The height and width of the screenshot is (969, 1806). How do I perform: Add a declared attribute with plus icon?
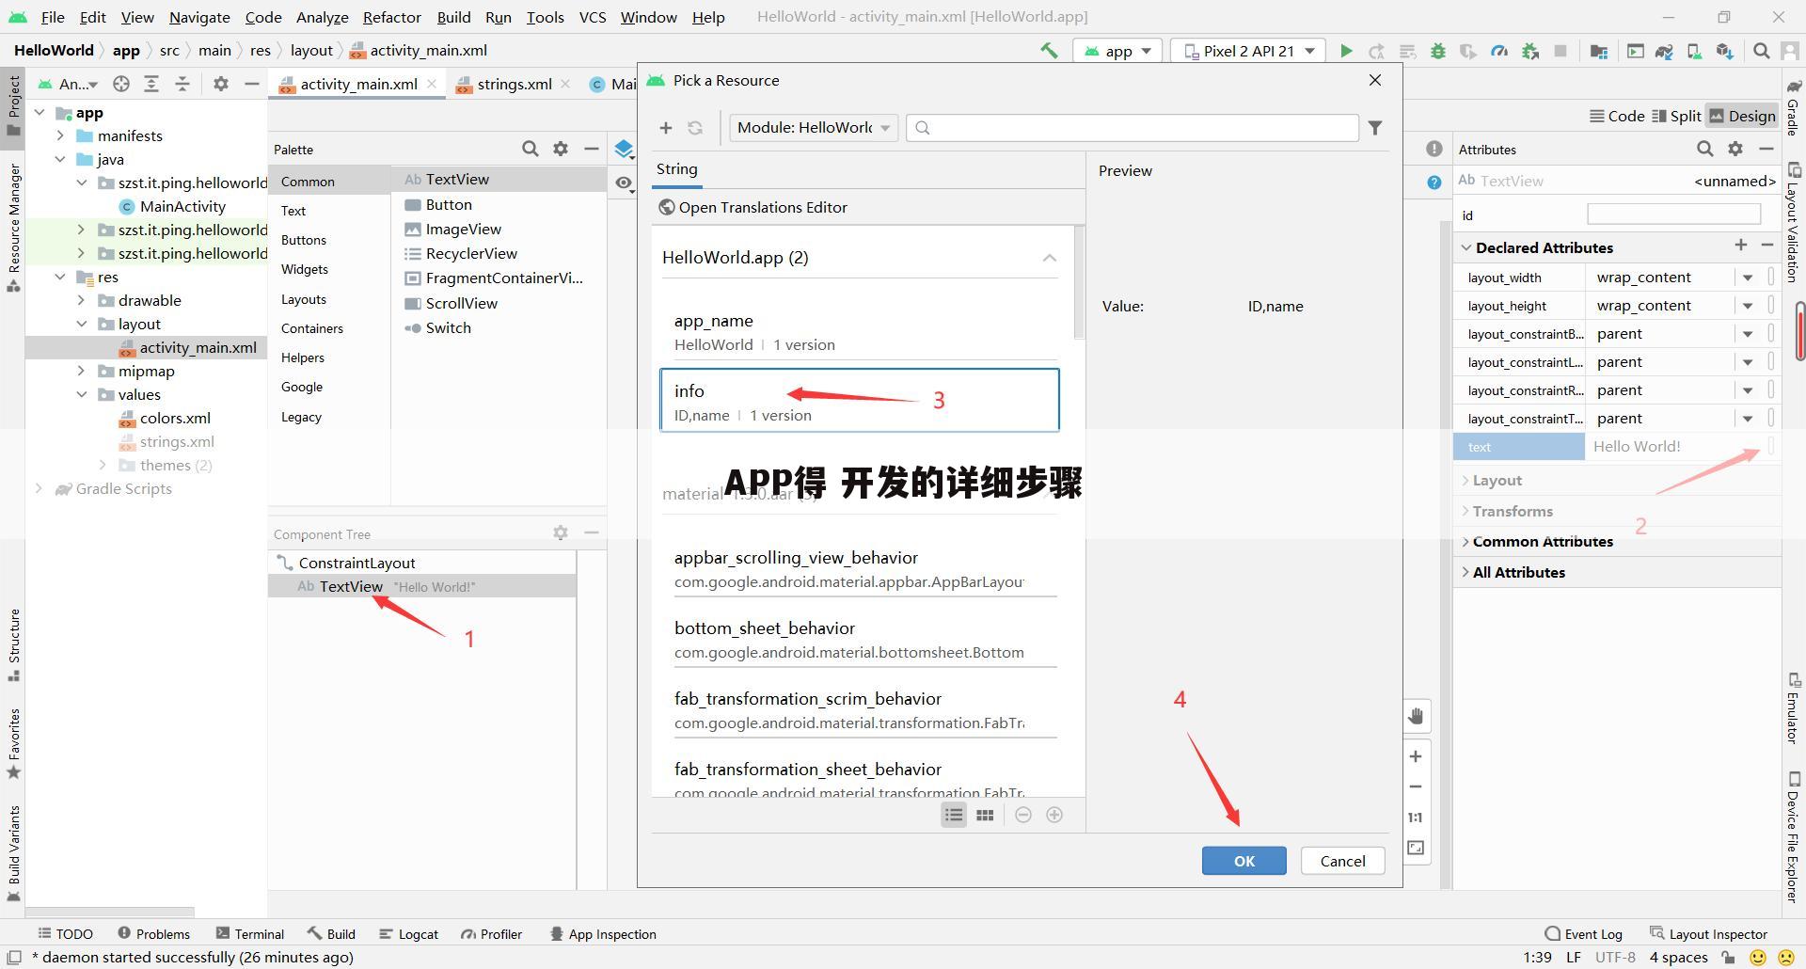tap(1741, 246)
